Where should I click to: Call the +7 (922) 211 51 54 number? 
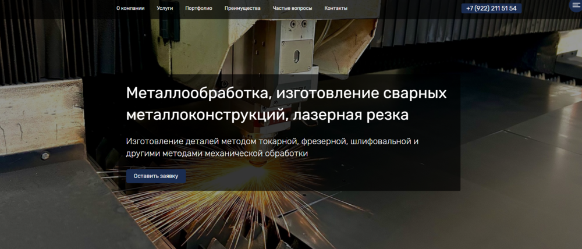491,9
